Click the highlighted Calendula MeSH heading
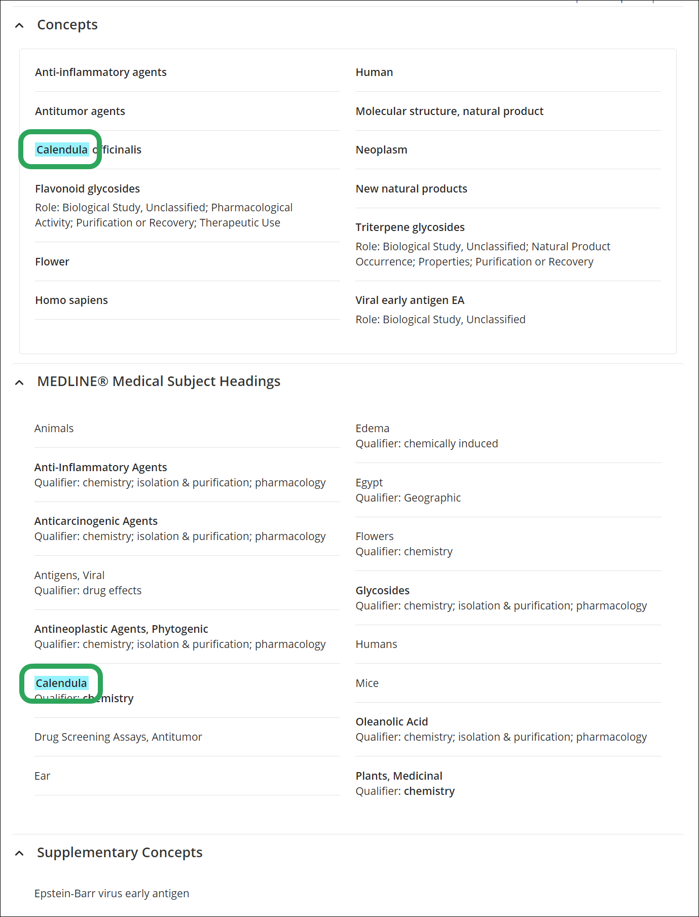Viewport: 699px width, 917px height. (x=61, y=683)
